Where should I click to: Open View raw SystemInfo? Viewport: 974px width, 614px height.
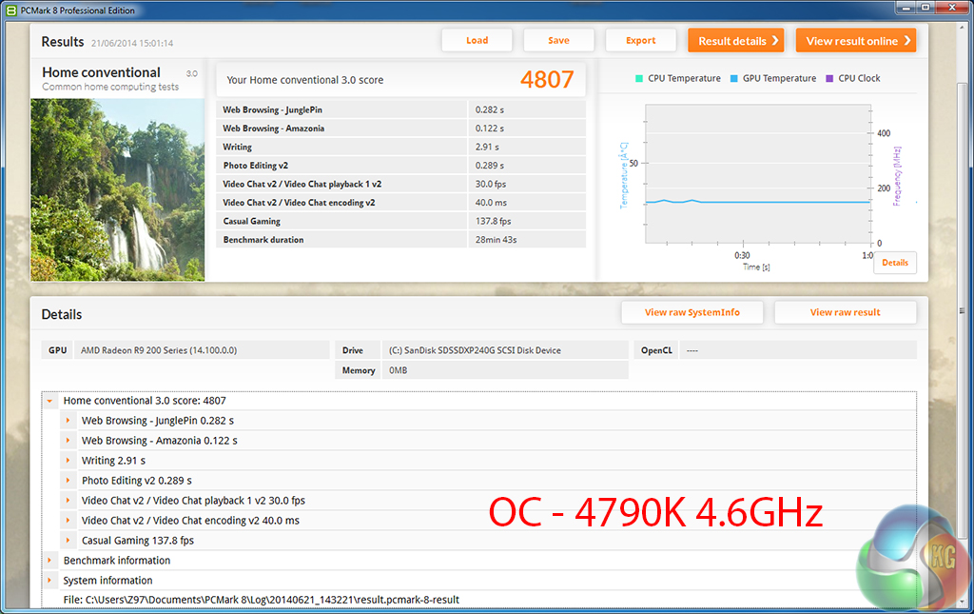click(692, 312)
